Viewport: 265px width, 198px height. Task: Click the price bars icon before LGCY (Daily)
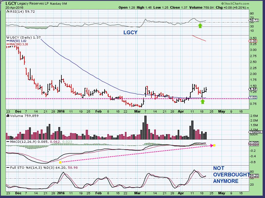pyautogui.click(x=8, y=38)
